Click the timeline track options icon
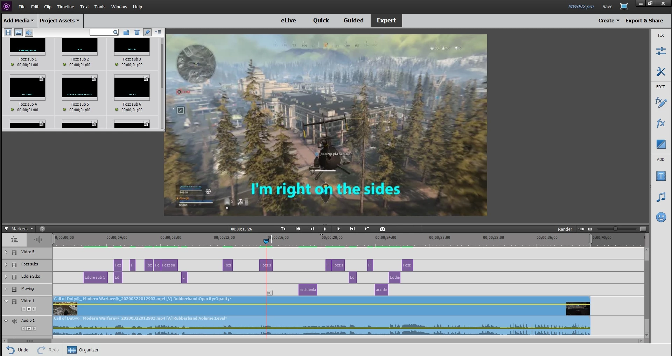This screenshot has height=356, width=672. [x=14, y=240]
